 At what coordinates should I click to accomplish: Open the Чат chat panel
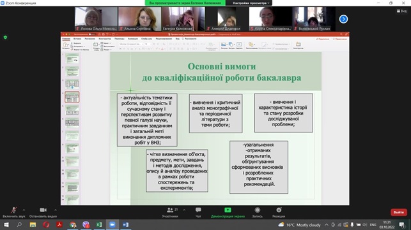pyautogui.click(x=198, y=212)
